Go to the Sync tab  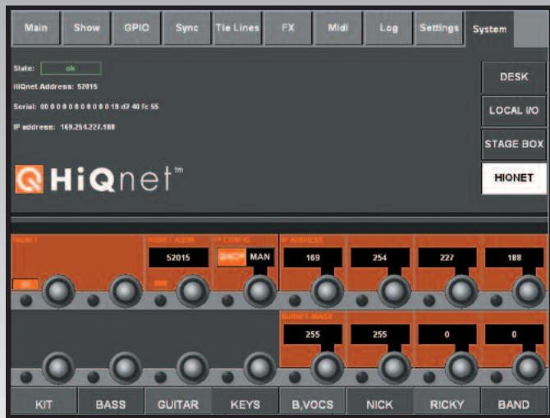(187, 28)
